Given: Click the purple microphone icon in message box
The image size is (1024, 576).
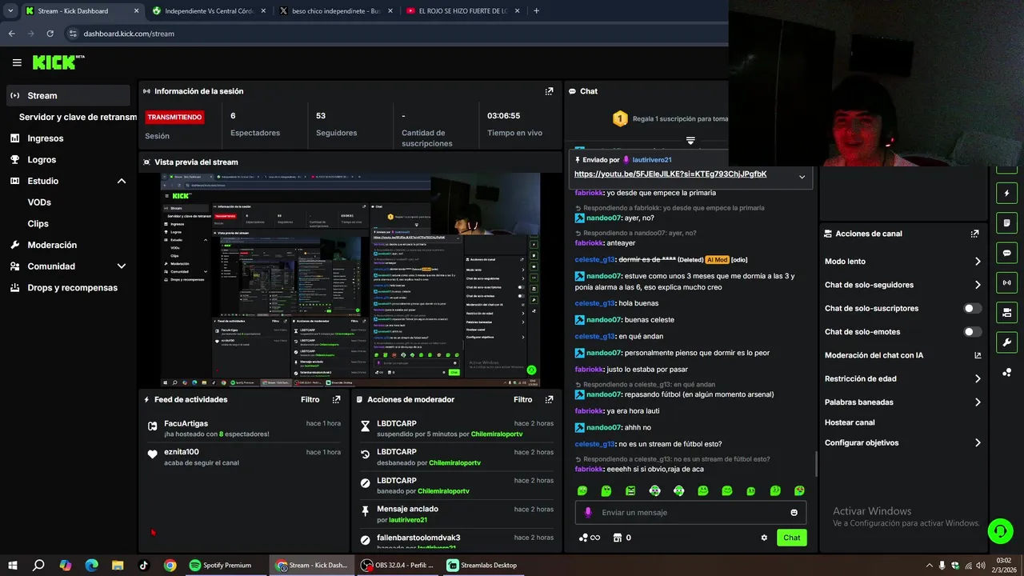Looking at the screenshot, I should pyautogui.click(x=588, y=513).
